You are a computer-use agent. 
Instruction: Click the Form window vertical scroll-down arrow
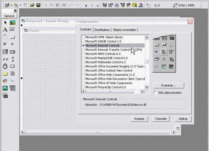coord(178,128)
